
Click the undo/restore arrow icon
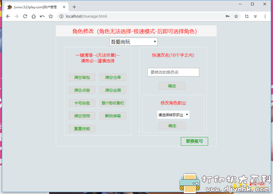42,16
